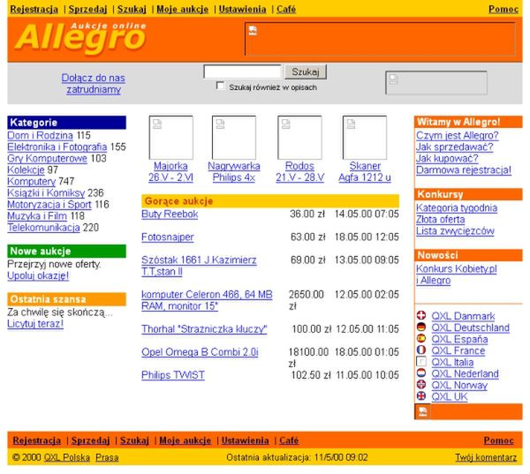530x474 pixels.
Task: Click the broken image below QXL UK
Action: [422, 411]
